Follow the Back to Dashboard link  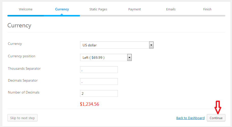[x=190, y=118]
